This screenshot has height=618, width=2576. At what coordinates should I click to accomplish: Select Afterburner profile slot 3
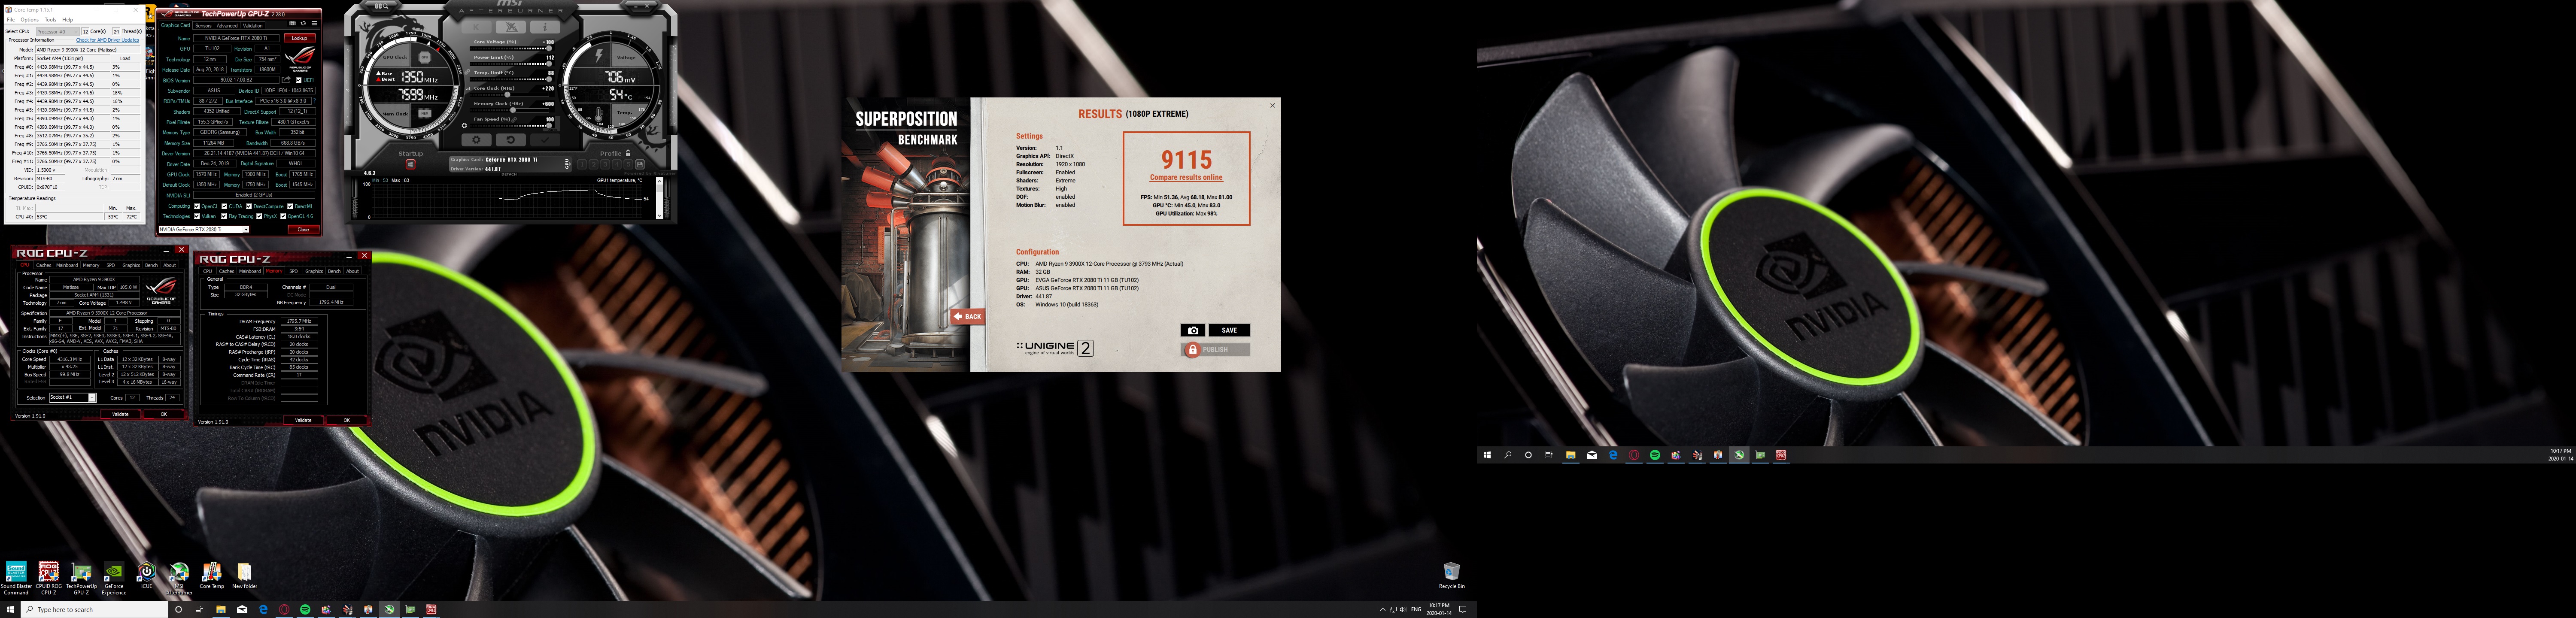click(x=605, y=165)
